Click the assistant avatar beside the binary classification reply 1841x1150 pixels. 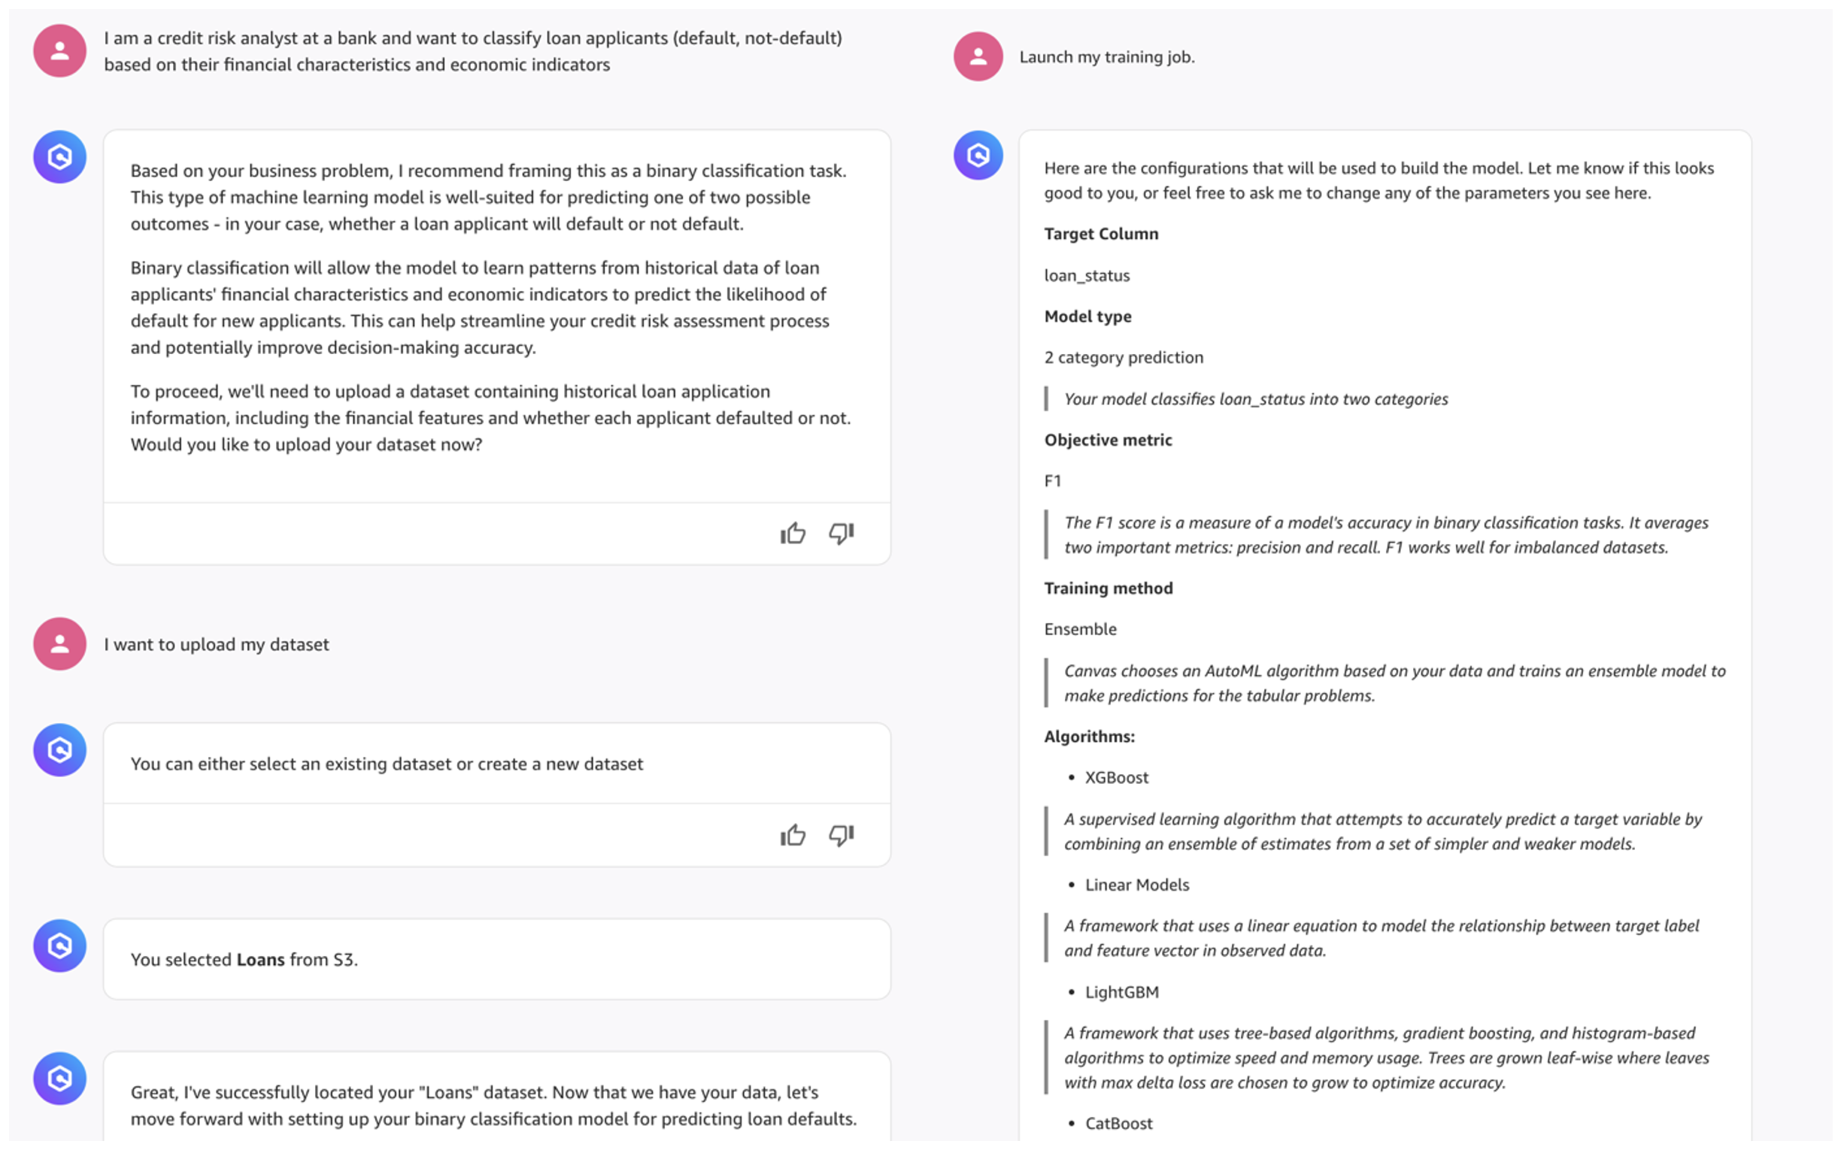click(59, 157)
